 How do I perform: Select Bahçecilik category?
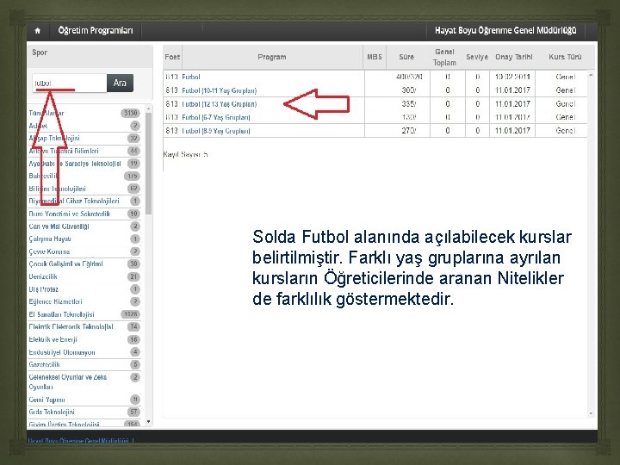(43, 176)
